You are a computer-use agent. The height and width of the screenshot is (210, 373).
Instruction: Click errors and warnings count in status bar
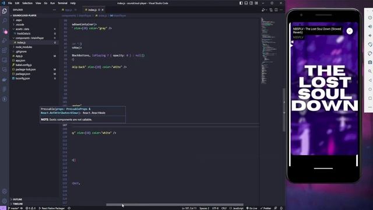[30, 208]
